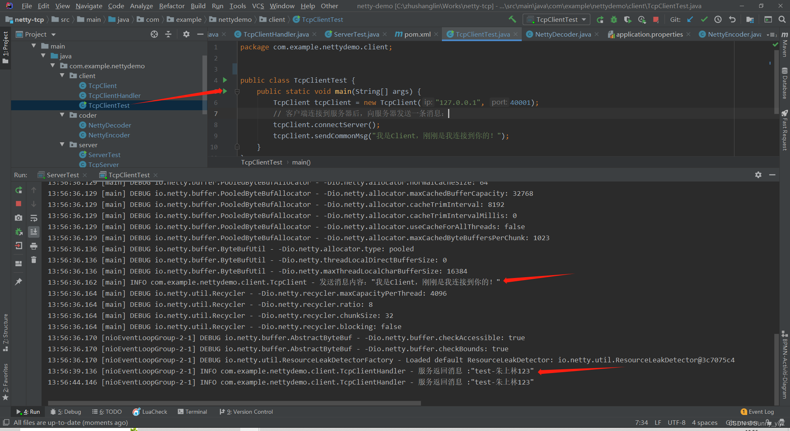Open Project panel settings gear

pos(186,34)
